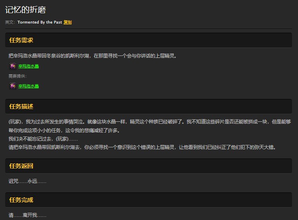
Task: Click the 任务完成 section header
Action: click(21, 200)
